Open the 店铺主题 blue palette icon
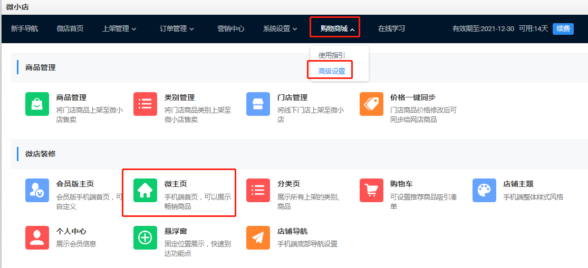Screen dimensions: 588x268 tap(484, 191)
